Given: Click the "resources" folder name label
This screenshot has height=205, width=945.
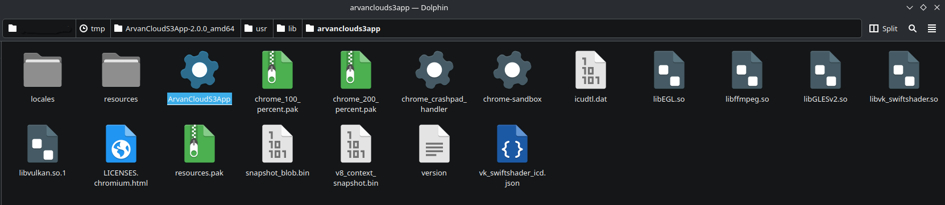Looking at the screenshot, I should [x=121, y=99].
